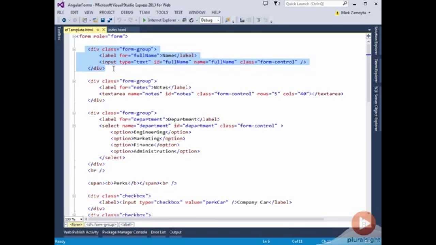Select the efTemplate.html tab

(x=79, y=30)
